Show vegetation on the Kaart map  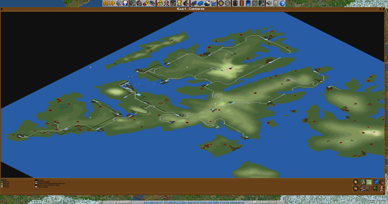point(375,188)
